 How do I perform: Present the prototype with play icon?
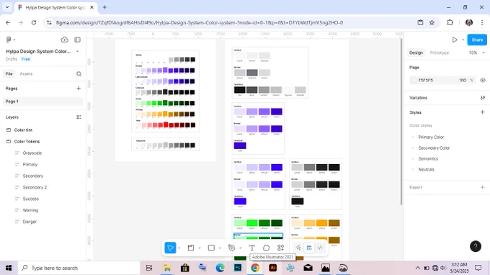coord(455,40)
